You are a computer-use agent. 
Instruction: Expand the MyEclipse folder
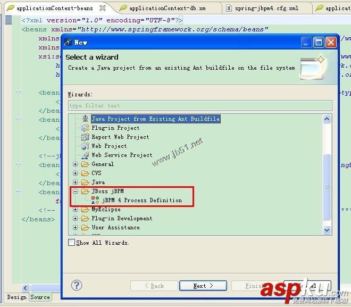[x=75, y=210]
